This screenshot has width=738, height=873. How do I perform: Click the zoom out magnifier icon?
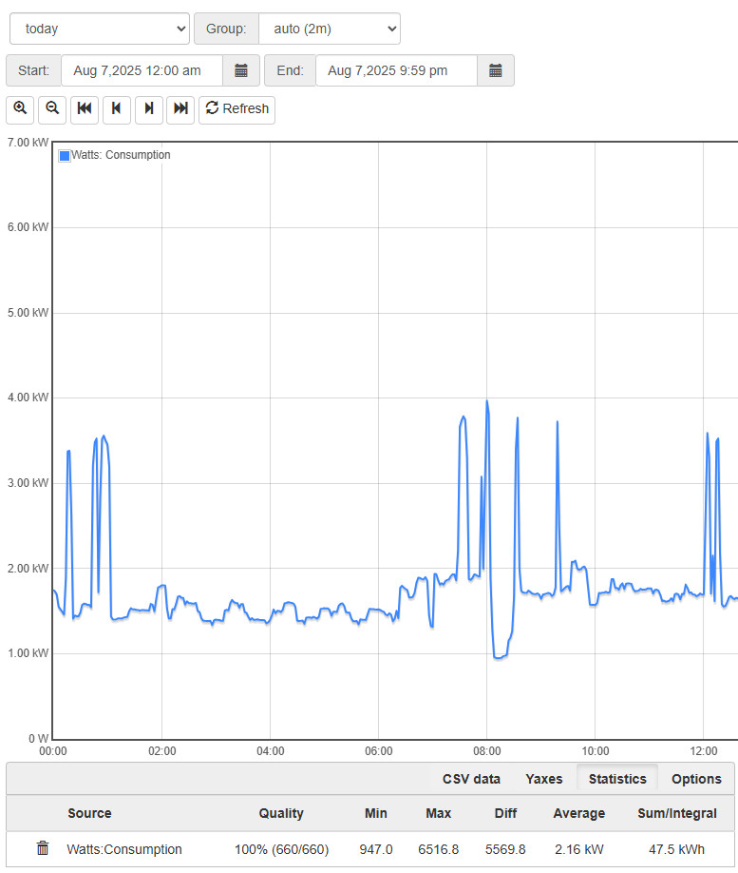[52, 108]
